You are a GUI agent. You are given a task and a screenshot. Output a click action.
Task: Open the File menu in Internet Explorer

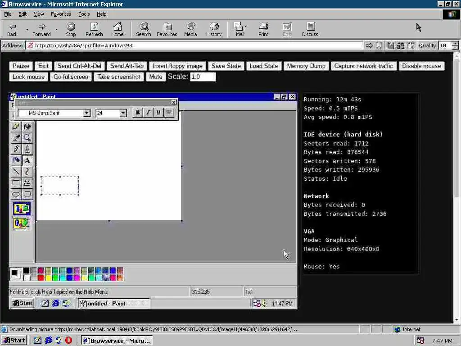pos(8,14)
